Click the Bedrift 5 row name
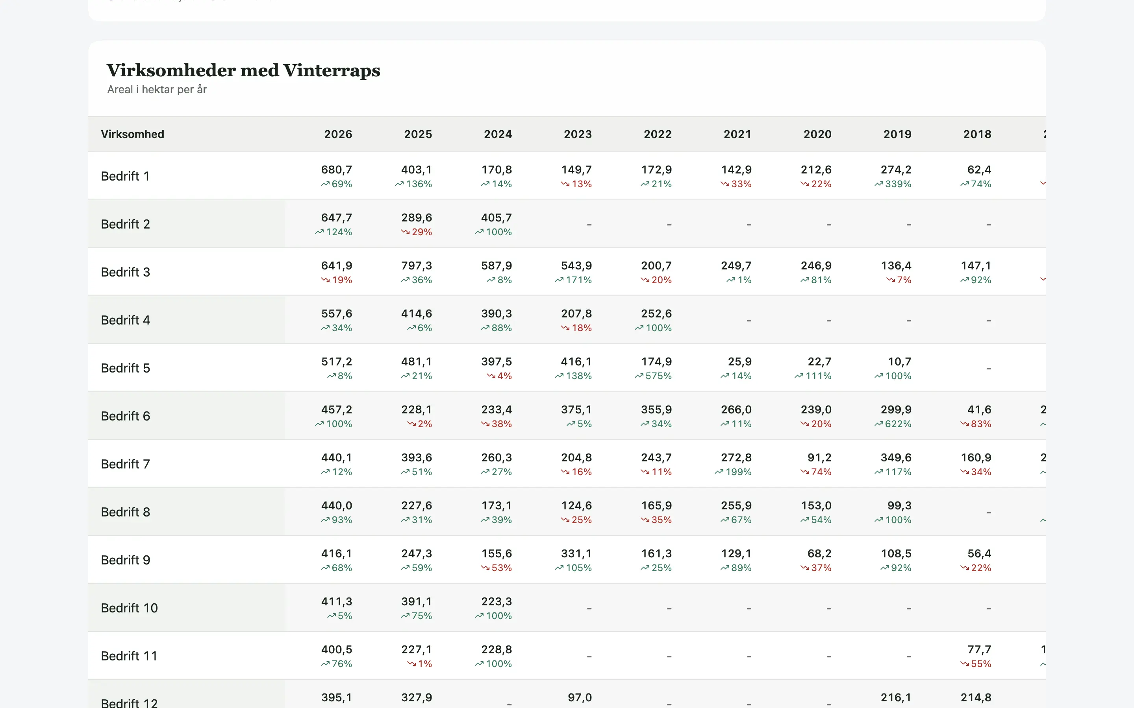Image resolution: width=1134 pixels, height=708 pixels. pyautogui.click(x=126, y=368)
